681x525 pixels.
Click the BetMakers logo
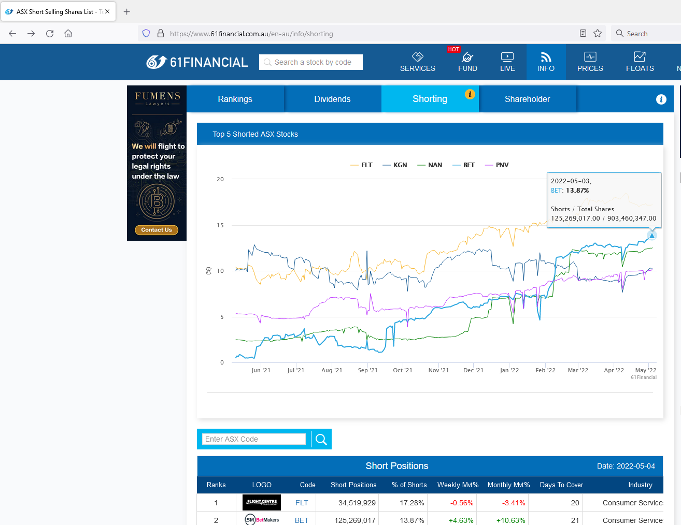pyautogui.click(x=262, y=519)
